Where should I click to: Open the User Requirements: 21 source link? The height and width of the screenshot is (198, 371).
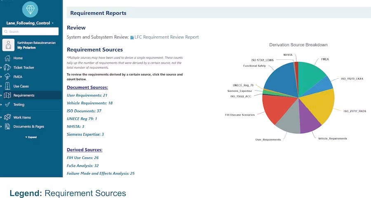tap(87, 95)
